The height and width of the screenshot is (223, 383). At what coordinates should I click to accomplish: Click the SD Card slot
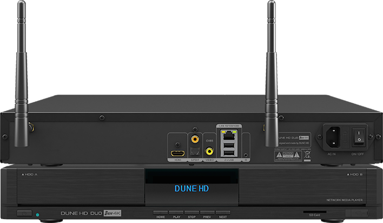click(315, 212)
